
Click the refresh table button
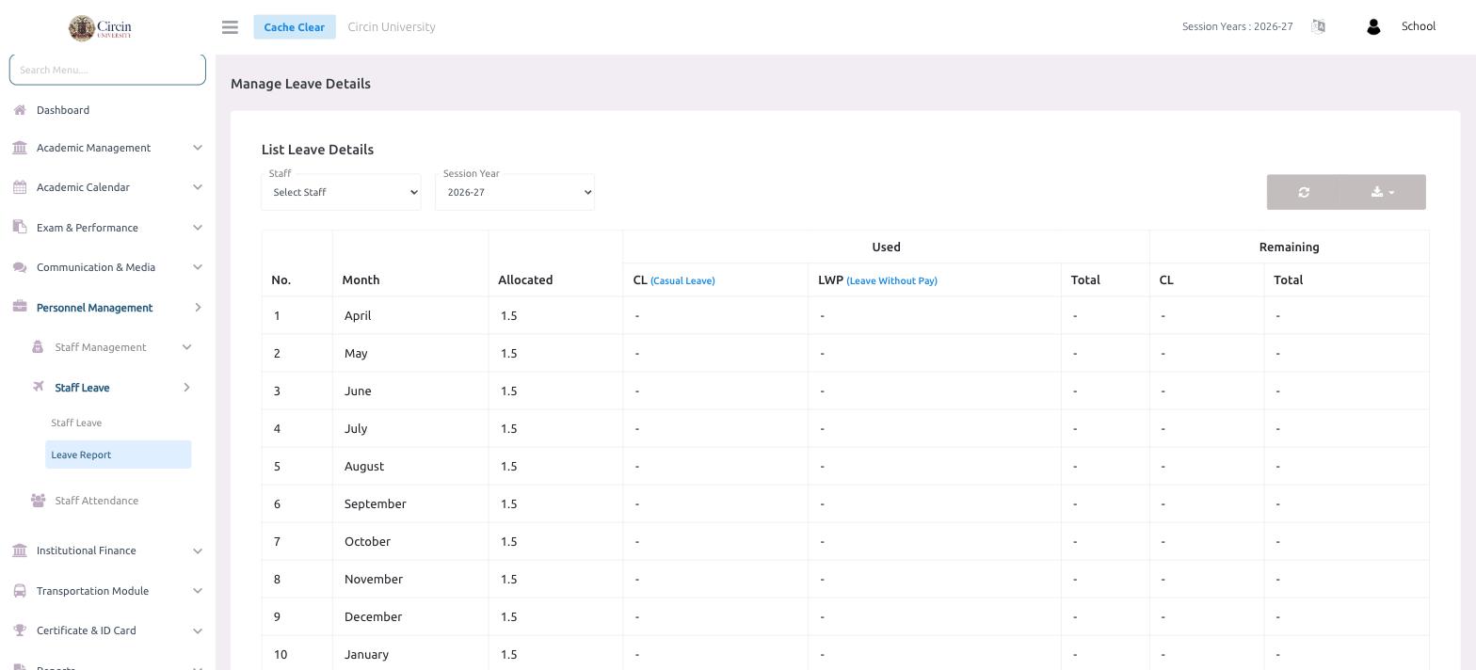click(x=1304, y=192)
